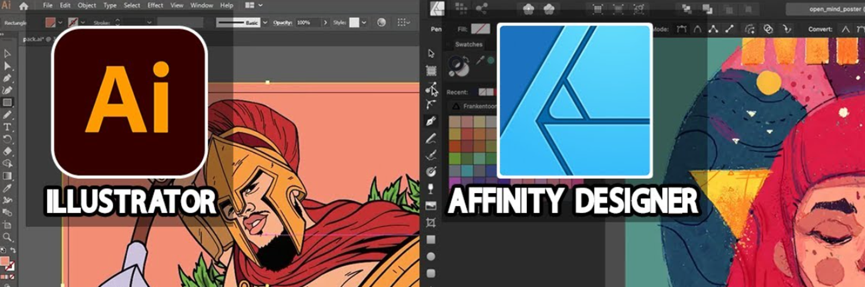Choose the Pen tool in Illustrator
Viewport: 865px width, 287px height.
(7, 78)
